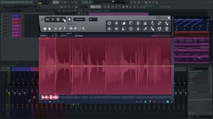The image size is (213, 119).
Task: Apply the rising-ramp fade in tool
Action: pyautogui.click(x=123, y=23)
